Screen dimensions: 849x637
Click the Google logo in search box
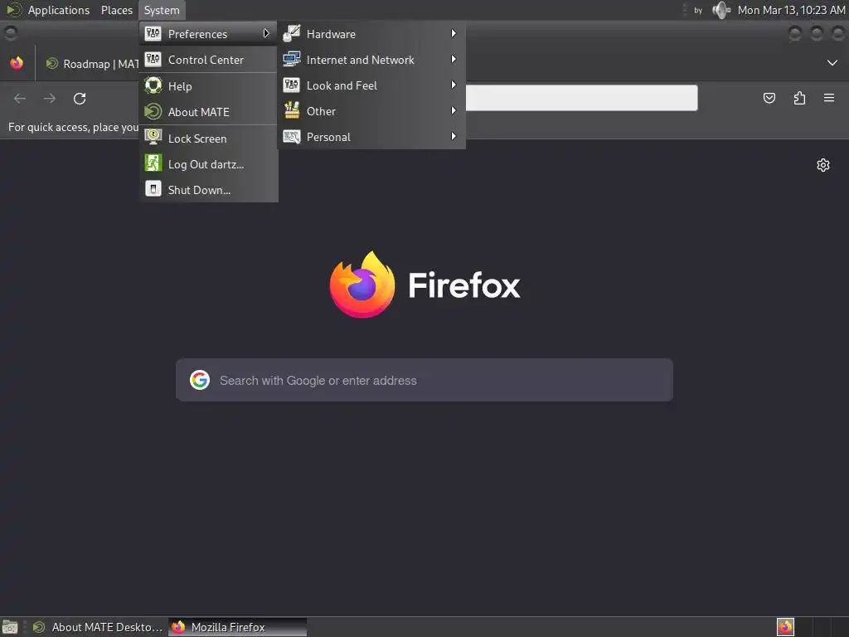(199, 380)
